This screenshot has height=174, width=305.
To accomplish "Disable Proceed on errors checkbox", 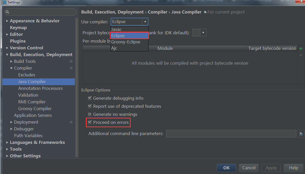I will [90, 122].
